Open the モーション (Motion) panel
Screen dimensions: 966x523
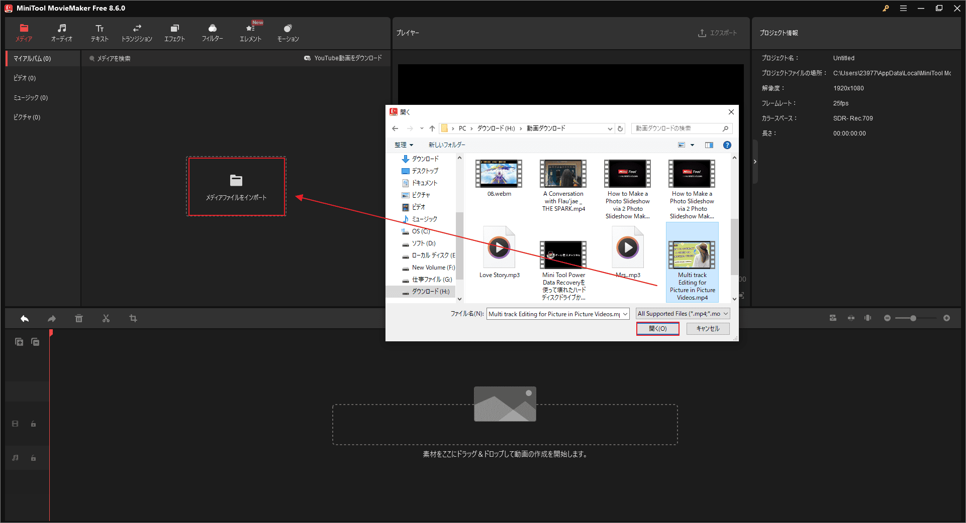pyautogui.click(x=287, y=32)
